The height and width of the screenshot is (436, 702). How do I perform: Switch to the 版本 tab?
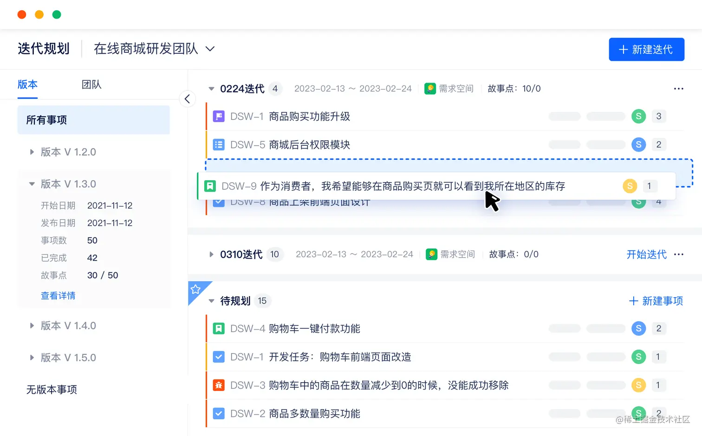pos(27,85)
